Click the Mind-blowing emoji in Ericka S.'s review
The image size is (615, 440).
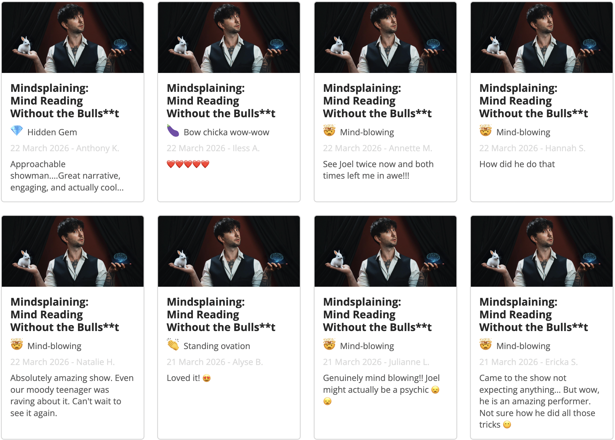(486, 344)
